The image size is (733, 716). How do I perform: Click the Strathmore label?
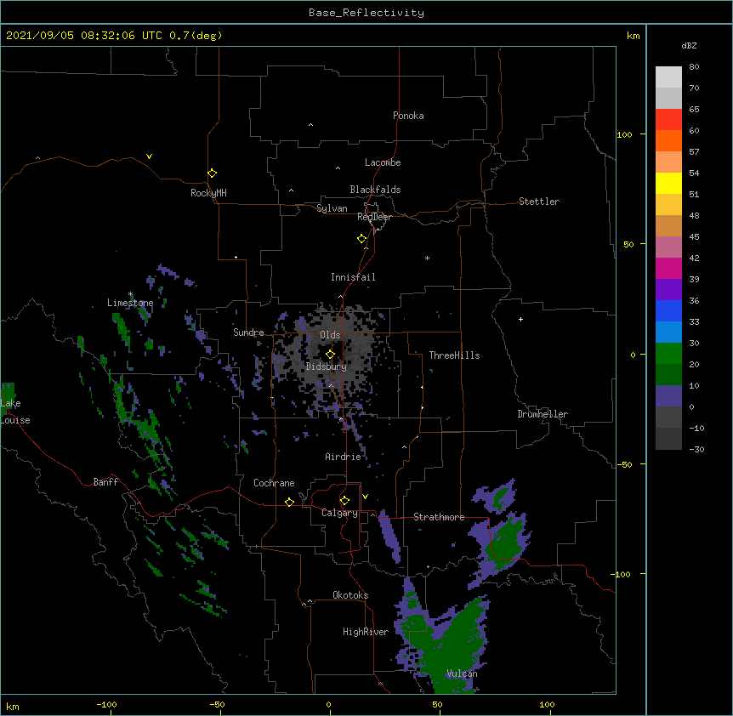point(439,517)
